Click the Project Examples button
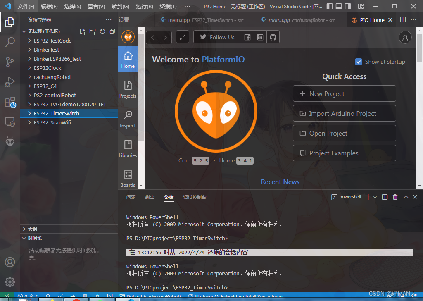This screenshot has height=301, width=423. click(344, 153)
